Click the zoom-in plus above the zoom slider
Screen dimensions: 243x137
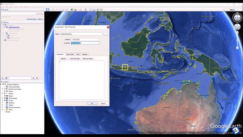(x=237, y=32)
